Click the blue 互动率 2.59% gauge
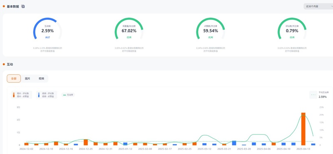 click(x=47, y=29)
